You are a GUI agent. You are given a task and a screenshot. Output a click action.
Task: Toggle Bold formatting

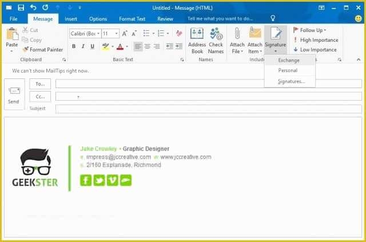coord(74,46)
